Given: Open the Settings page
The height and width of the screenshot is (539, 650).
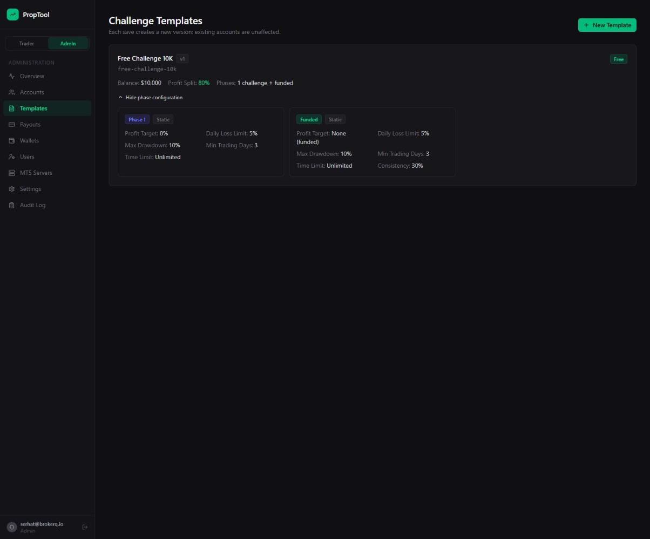Looking at the screenshot, I should [48, 189].
